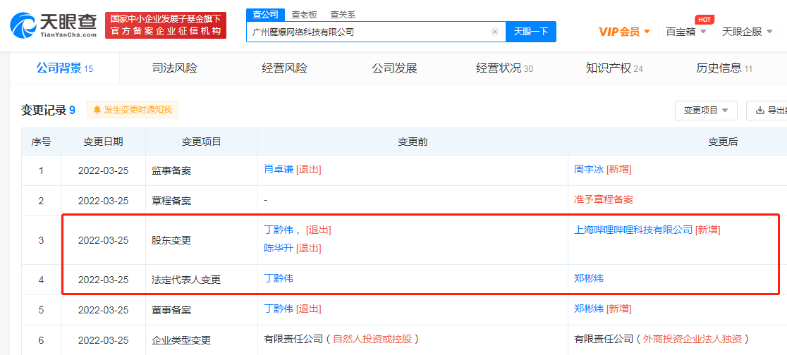
Task: Click the 天眼一下 search button
Action: tap(531, 32)
